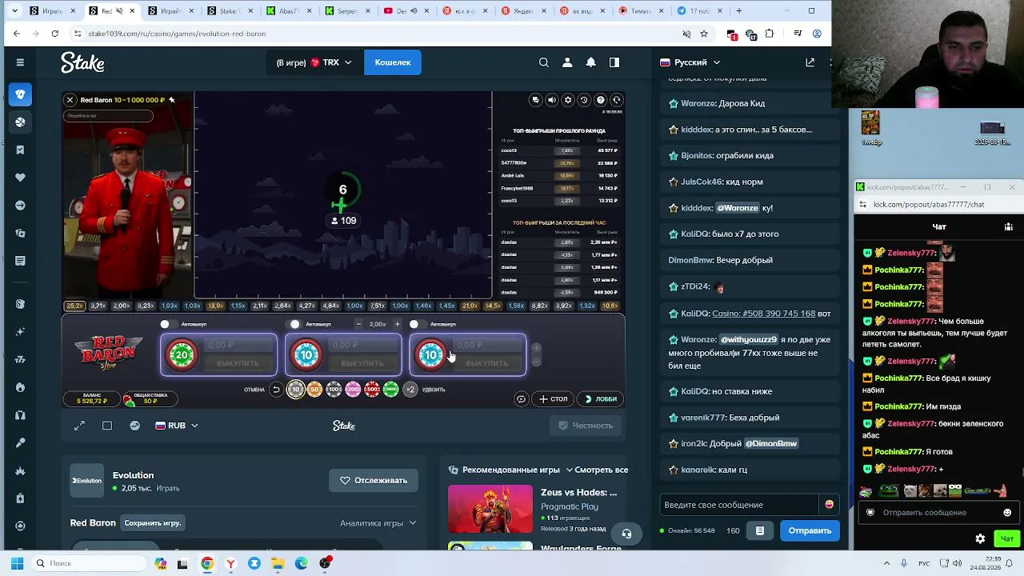This screenshot has width=1024, height=576.
Task: Open the in-game chat icon
Action: click(x=536, y=100)
